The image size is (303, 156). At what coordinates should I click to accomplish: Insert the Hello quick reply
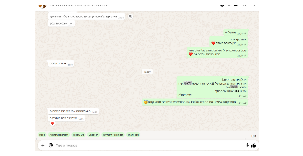[x=42, y=135]
